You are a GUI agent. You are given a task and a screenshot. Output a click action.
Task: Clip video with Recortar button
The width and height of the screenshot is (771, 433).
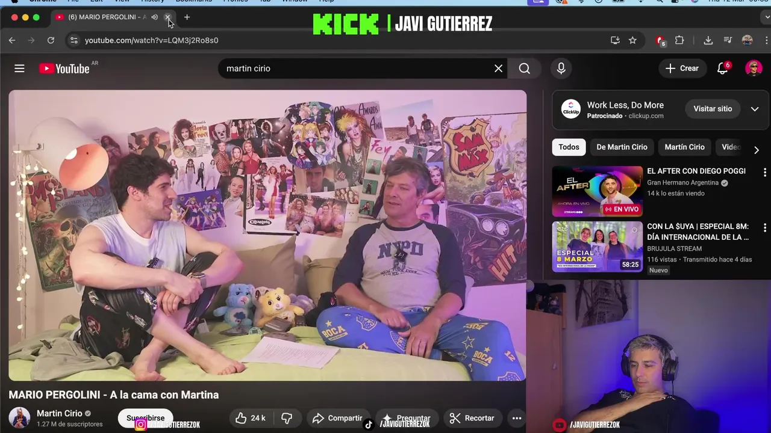pyautogui.click(x=473, y=418)
